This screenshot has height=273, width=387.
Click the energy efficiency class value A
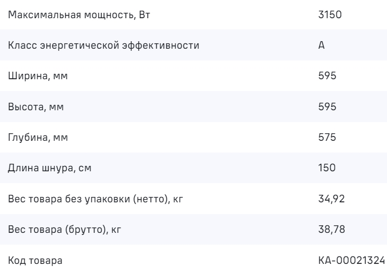click(x=321, y=45)
